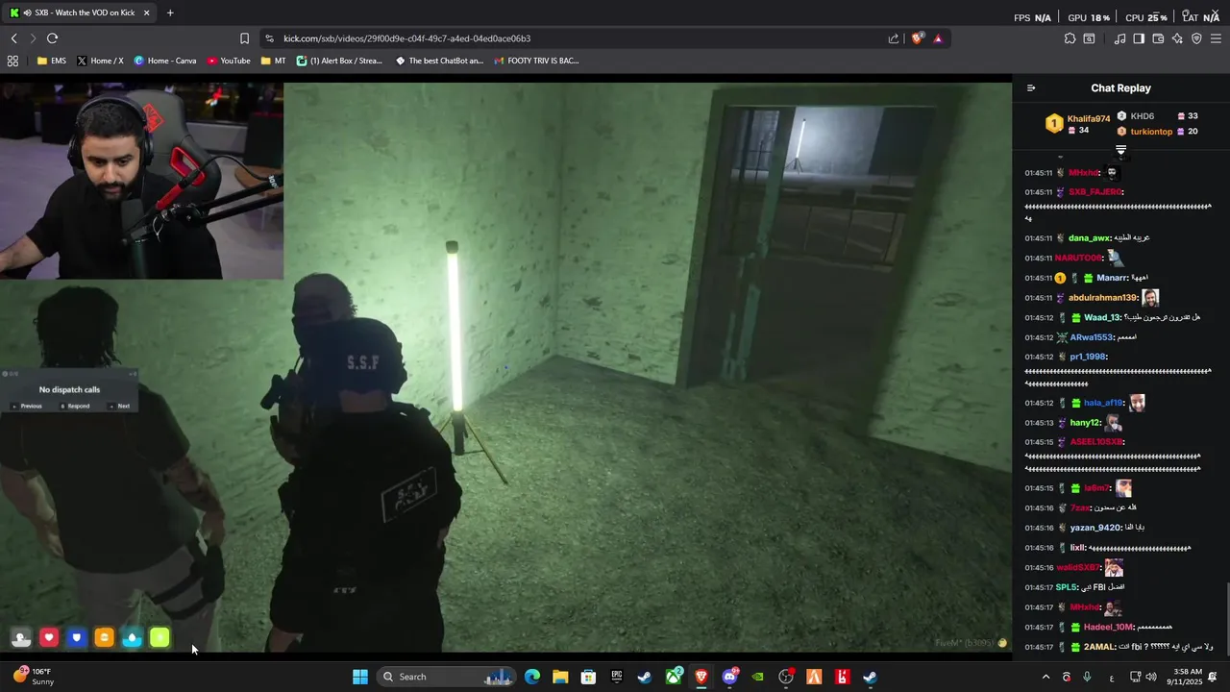Viewport: 1230px width, 692px height.
Task: Open the Brave Shields lion icon
Action: click(918, 38)
